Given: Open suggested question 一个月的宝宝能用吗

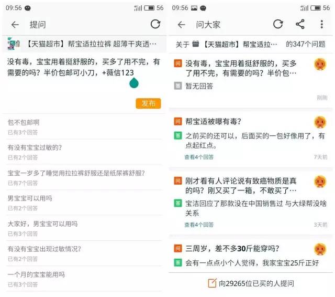Looking at the screenshot, I should 84,279.
